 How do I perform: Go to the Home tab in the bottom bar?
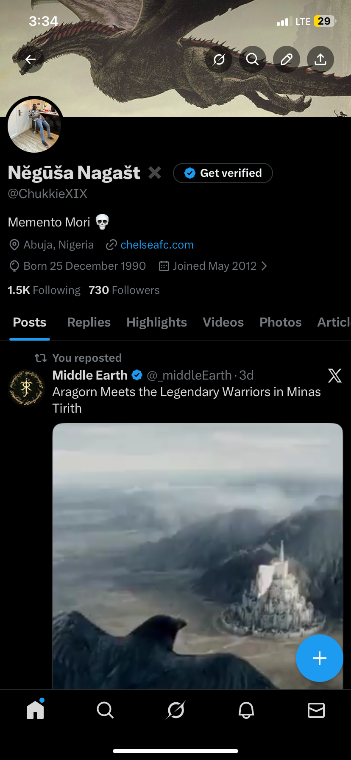point(35,710)
